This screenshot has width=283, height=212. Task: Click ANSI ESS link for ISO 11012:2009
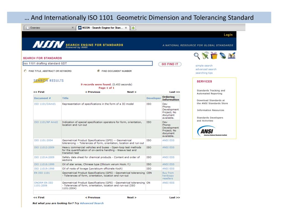(168, 147)
